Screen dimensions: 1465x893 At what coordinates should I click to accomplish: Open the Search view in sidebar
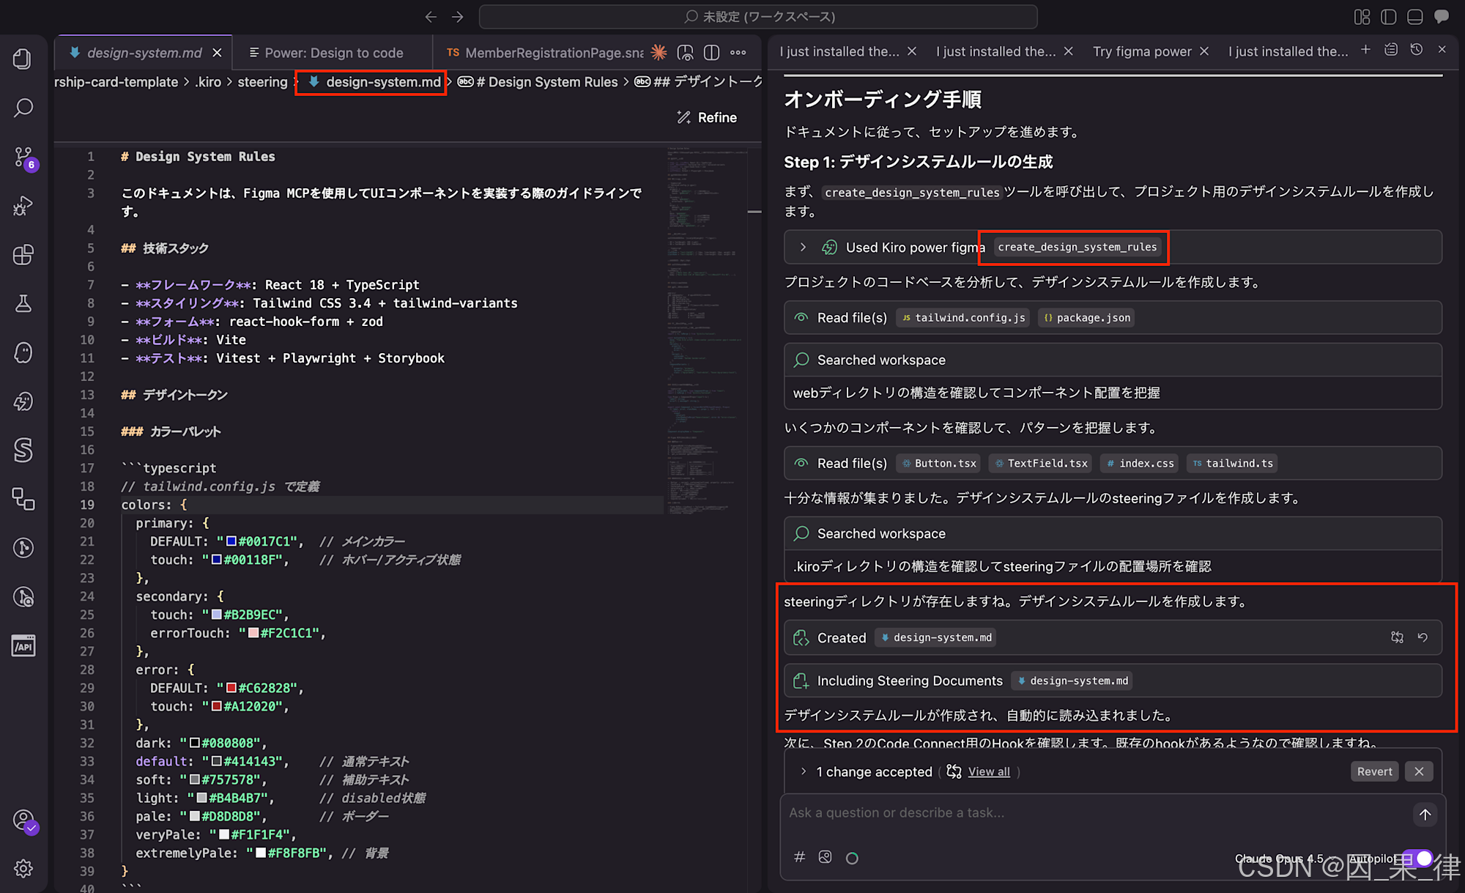[23, 108]
